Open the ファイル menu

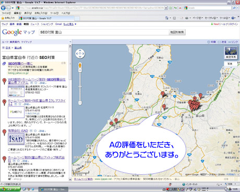(6, 13)
